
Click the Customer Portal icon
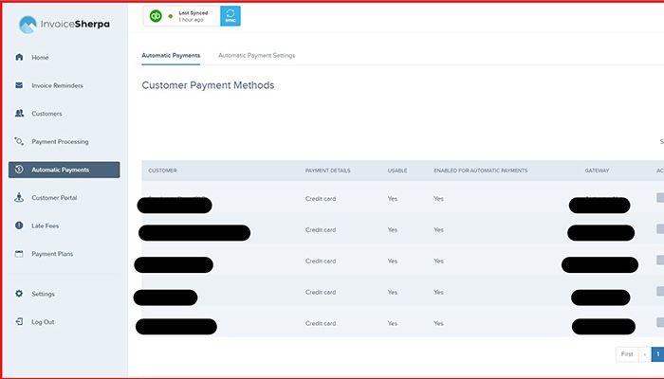[19, 197]
